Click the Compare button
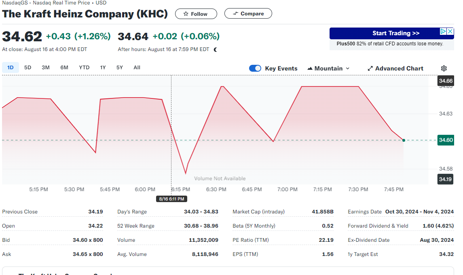This screenshot has width=463, height=275. pos(248,14)
